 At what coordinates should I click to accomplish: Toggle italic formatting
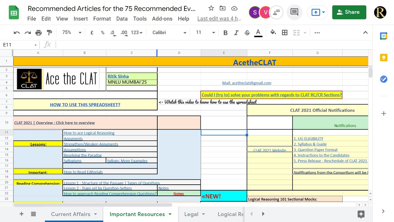(236, 33)
